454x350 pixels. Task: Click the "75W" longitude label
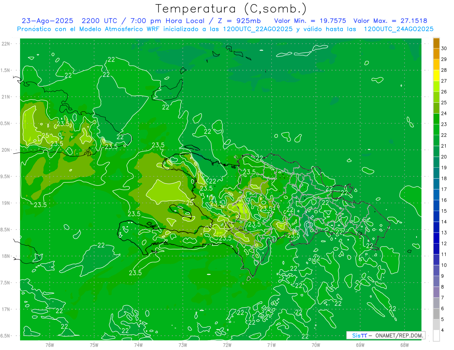point(94,345)
